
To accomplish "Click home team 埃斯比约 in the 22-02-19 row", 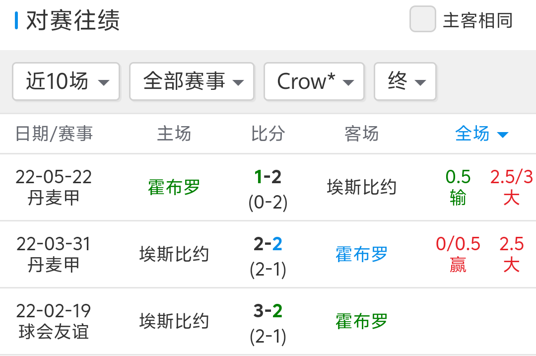I will click(x=174, y=321).
